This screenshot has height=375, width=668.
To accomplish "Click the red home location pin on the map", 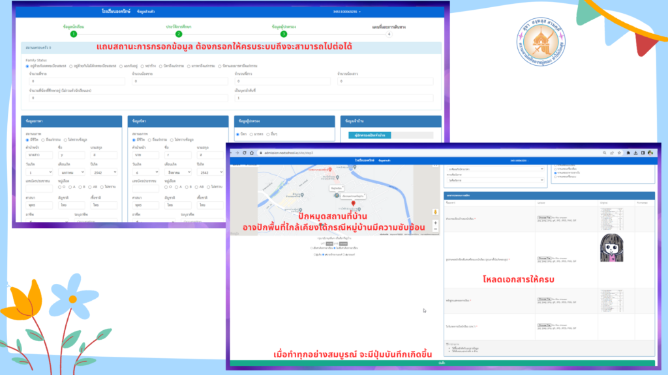I will coord(353,204).
